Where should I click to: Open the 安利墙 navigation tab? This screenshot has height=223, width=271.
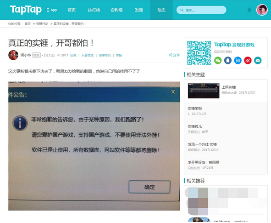click(x=116, y=10)
